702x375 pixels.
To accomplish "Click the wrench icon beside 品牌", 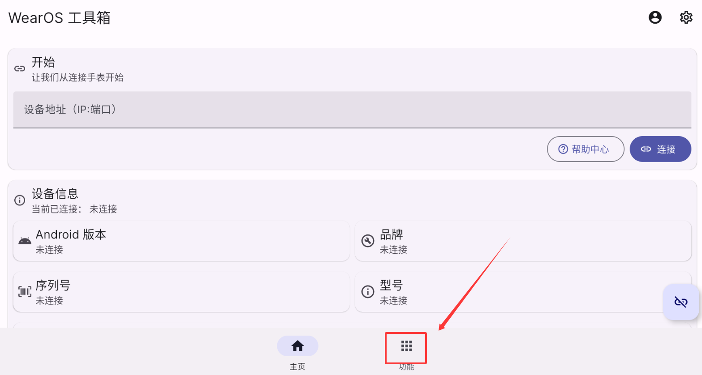I will click(x=368, y=241).
